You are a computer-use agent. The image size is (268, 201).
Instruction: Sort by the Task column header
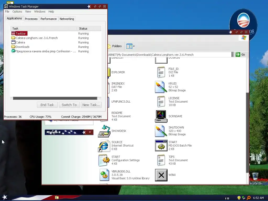click(x=43, y=29)
